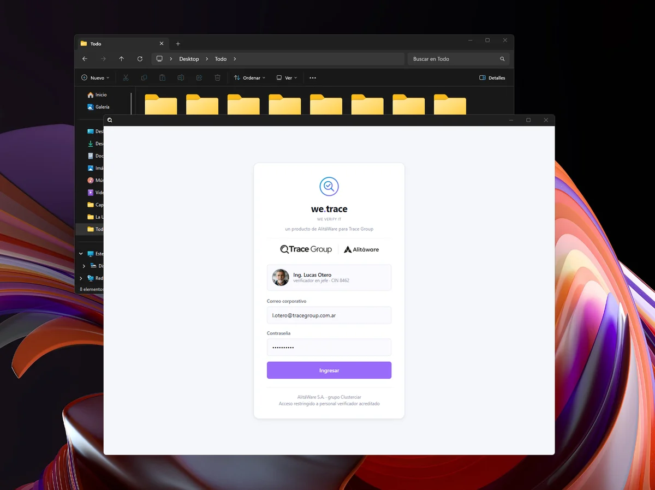Add a new Explorer tab with plus

178,44
